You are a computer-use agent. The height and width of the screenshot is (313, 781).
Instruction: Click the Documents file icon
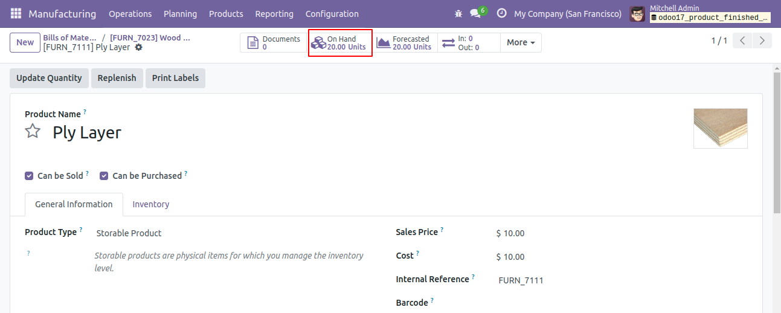click(253, 43)
